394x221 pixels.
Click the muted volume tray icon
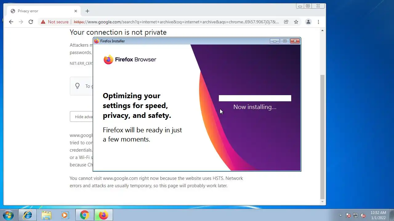[x=363, y=215]
